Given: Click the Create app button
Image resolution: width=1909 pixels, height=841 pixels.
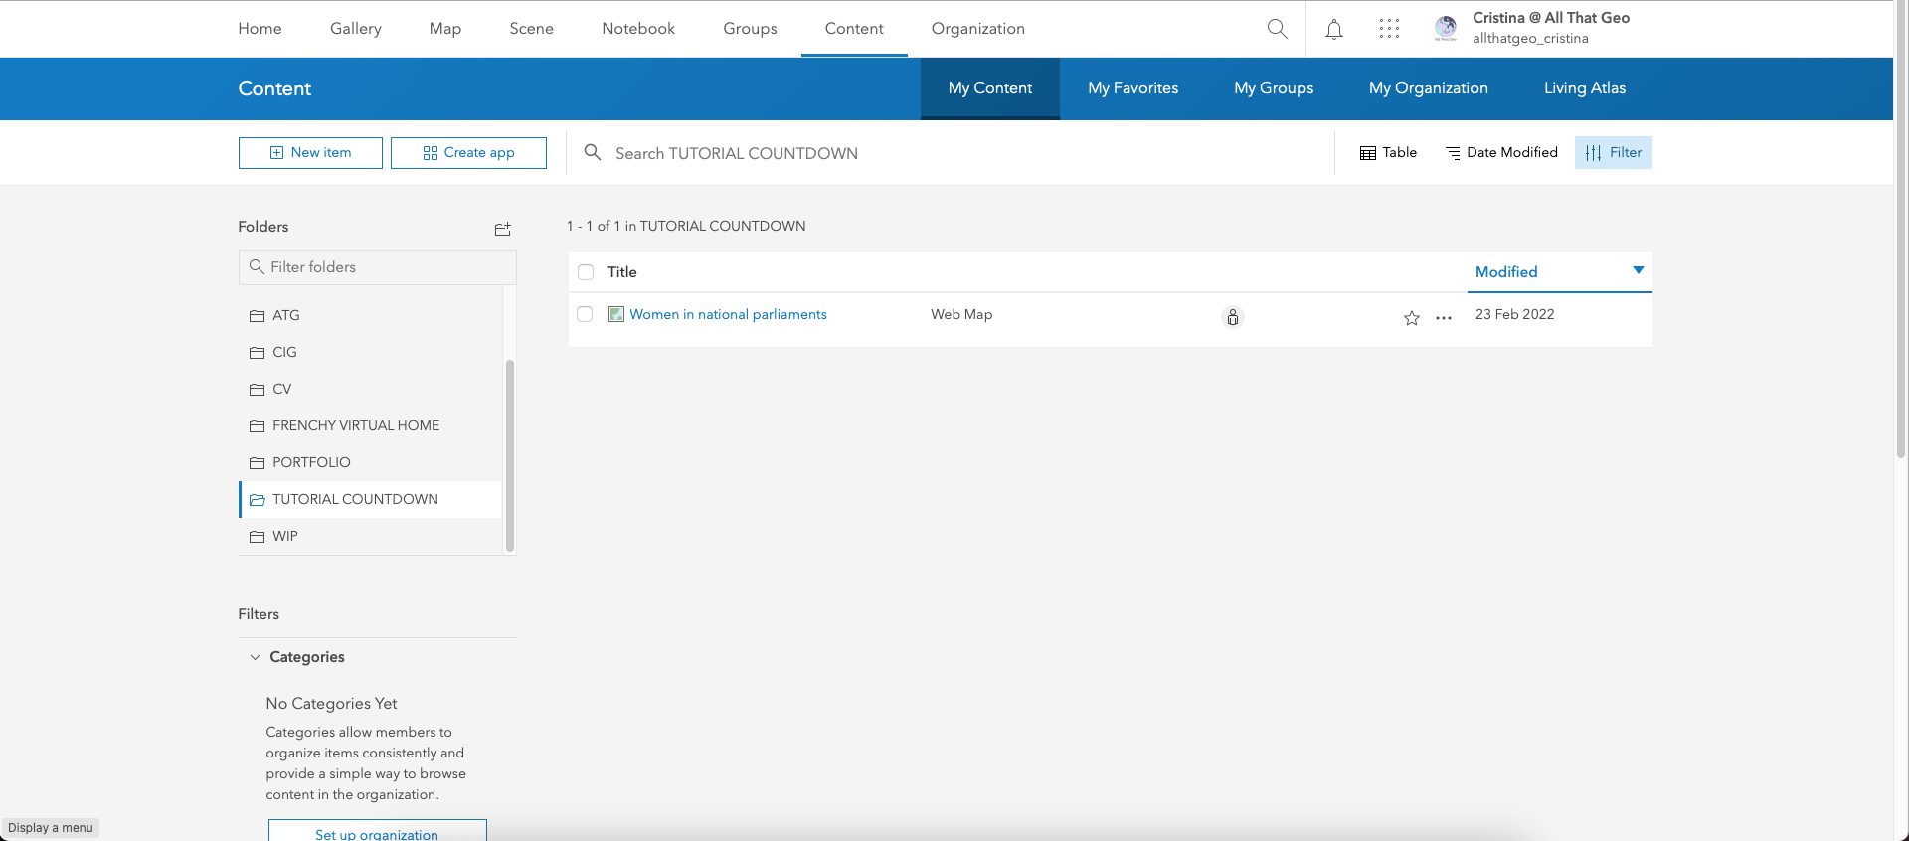Looking at the screenshot, I should coord(468,153).
